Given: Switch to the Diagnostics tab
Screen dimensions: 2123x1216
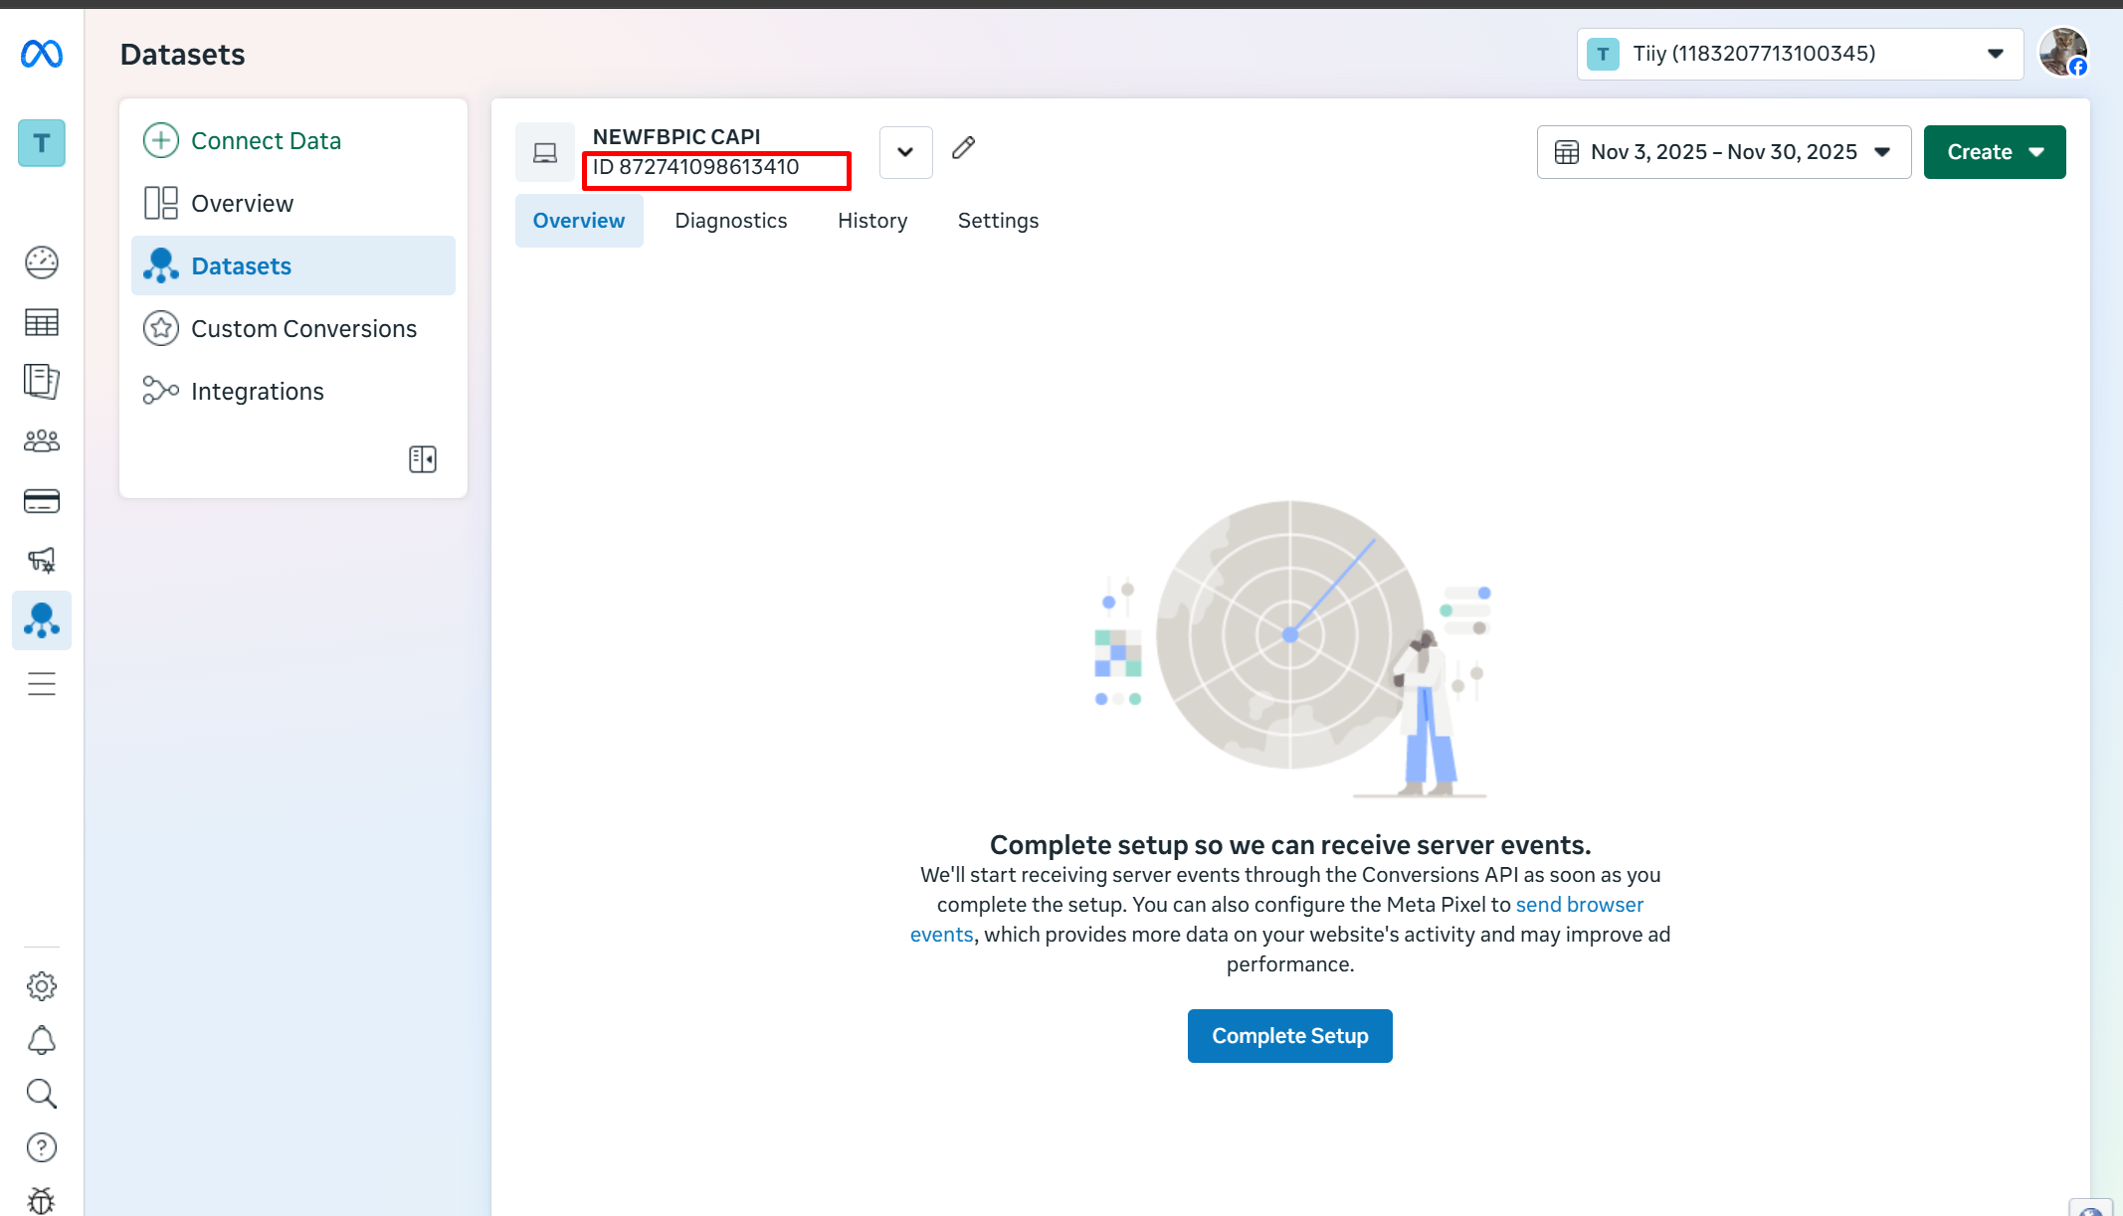Looking at the screenshot, I should (x=730, y=221).
